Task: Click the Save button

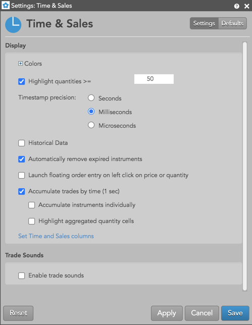Action: pos(235,313)
